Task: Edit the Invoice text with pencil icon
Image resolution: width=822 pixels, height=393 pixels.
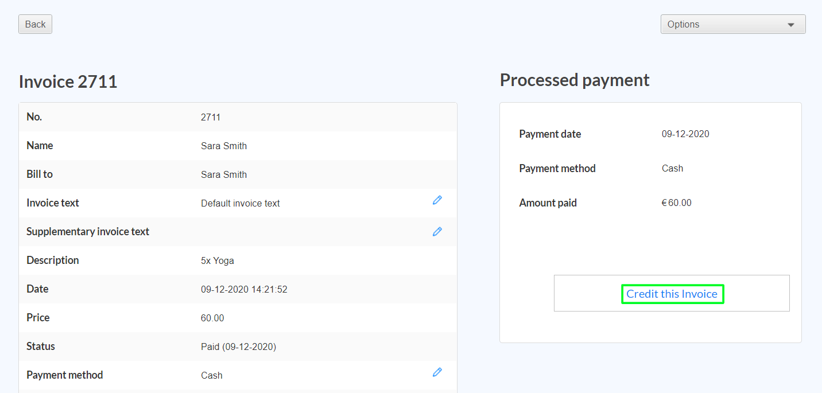Action: pyautogui.click(x=437, y=200)
